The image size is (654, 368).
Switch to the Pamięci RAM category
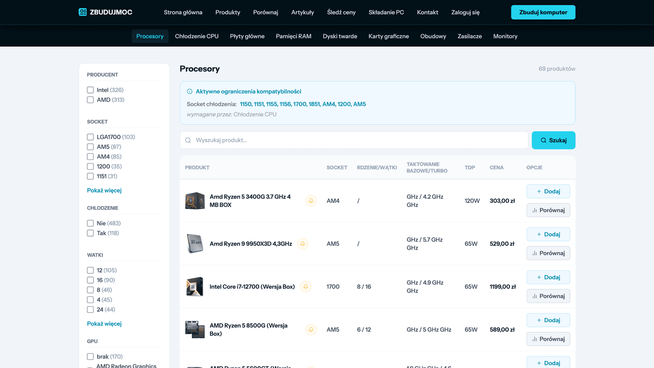[x=294, y=36]
